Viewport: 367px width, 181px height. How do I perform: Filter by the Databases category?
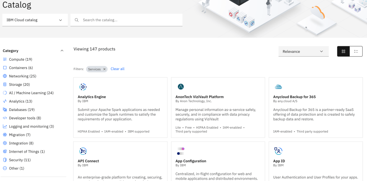tap(22, 110)
